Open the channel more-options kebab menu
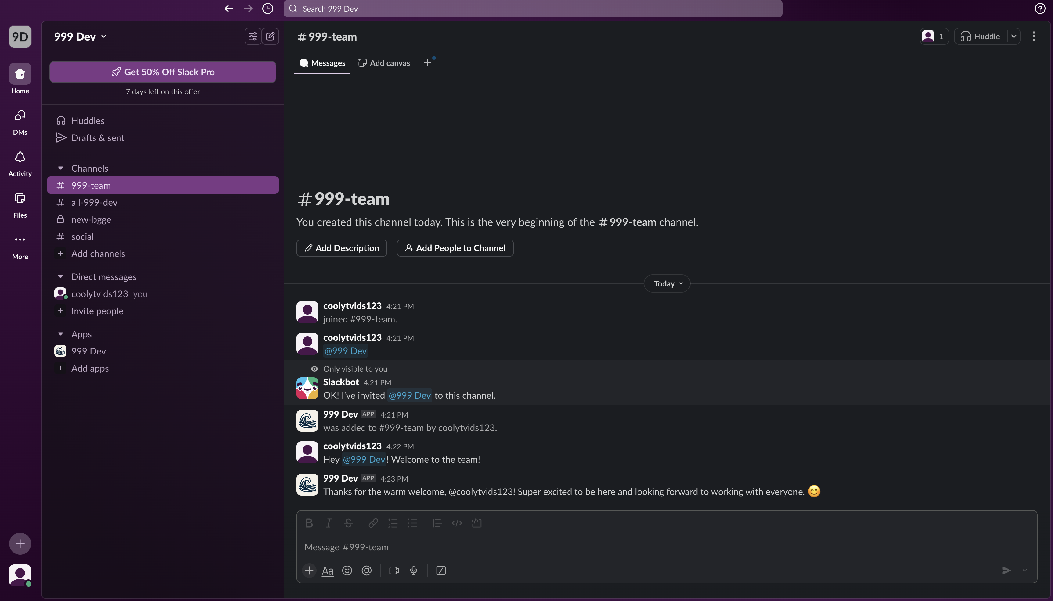 [1034, 36]
